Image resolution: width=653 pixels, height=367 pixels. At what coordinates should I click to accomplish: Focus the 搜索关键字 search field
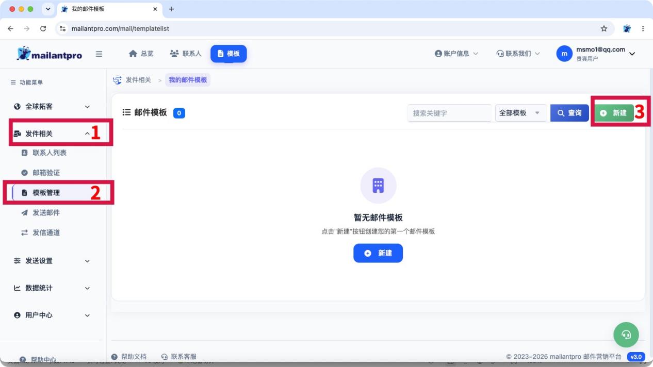click(x=449, y=113)
